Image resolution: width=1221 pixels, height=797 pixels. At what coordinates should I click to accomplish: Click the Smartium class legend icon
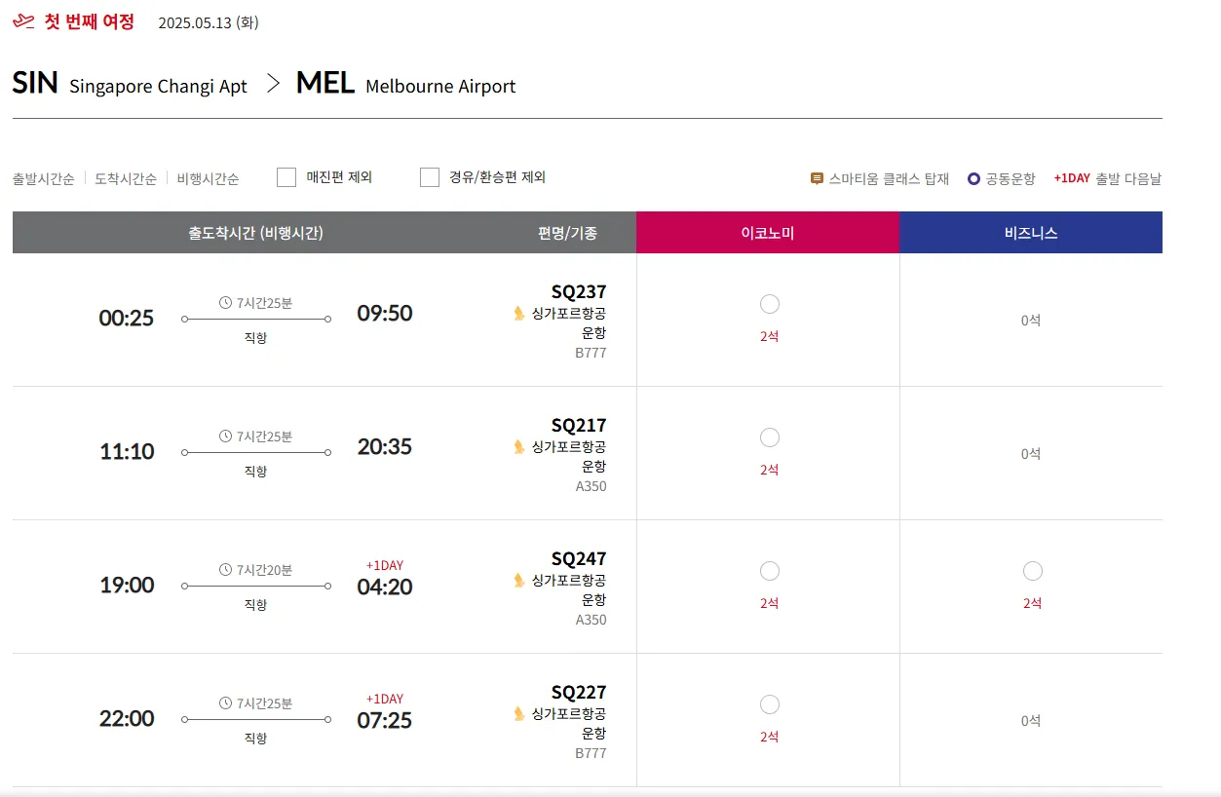click(817, 178)
